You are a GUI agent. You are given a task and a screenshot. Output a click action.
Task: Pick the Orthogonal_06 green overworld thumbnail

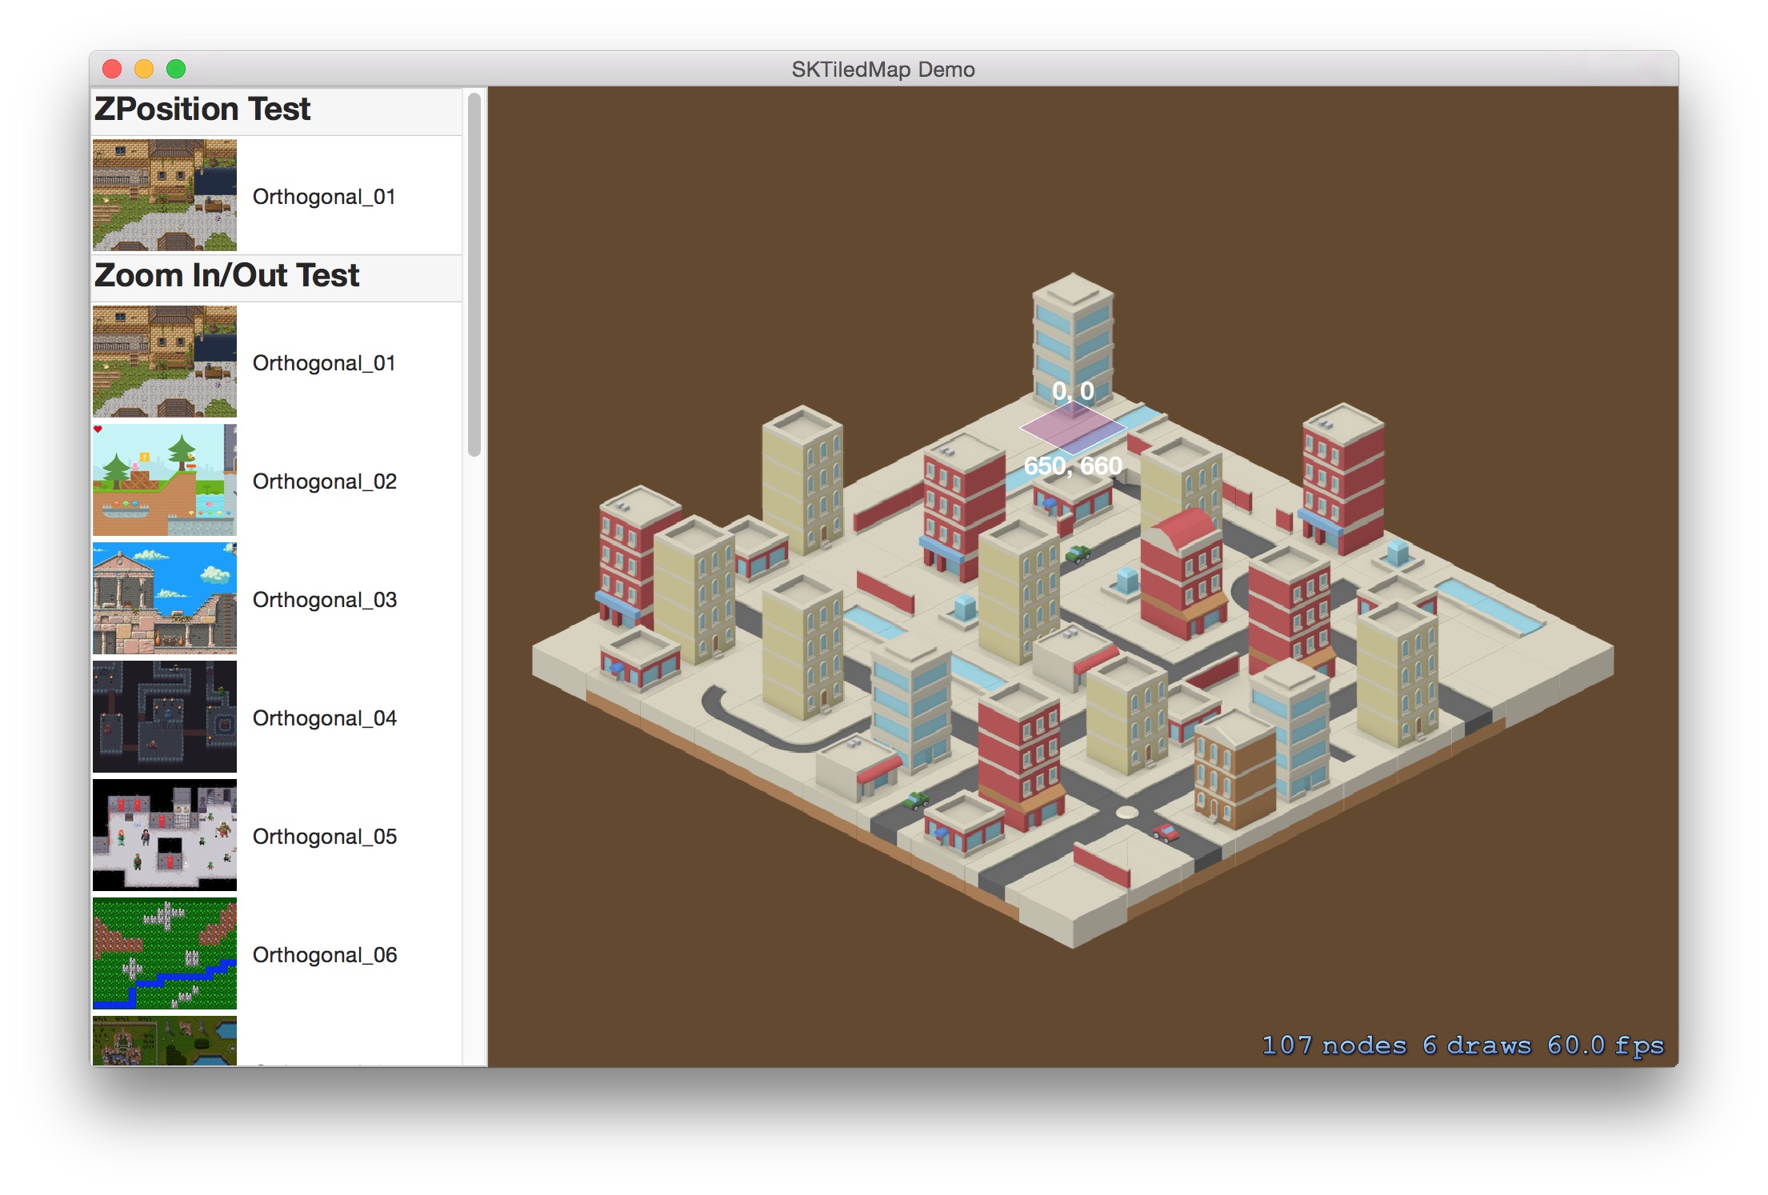164,953
